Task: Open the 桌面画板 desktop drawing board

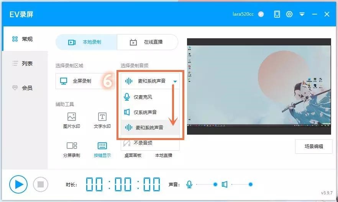Action: [x=133, y=155]
